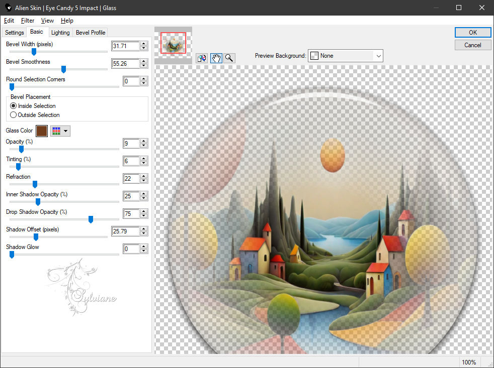Click the Shadow Glow slider handle
Screen dimensions: 494x368
click(x=12, y=255)
